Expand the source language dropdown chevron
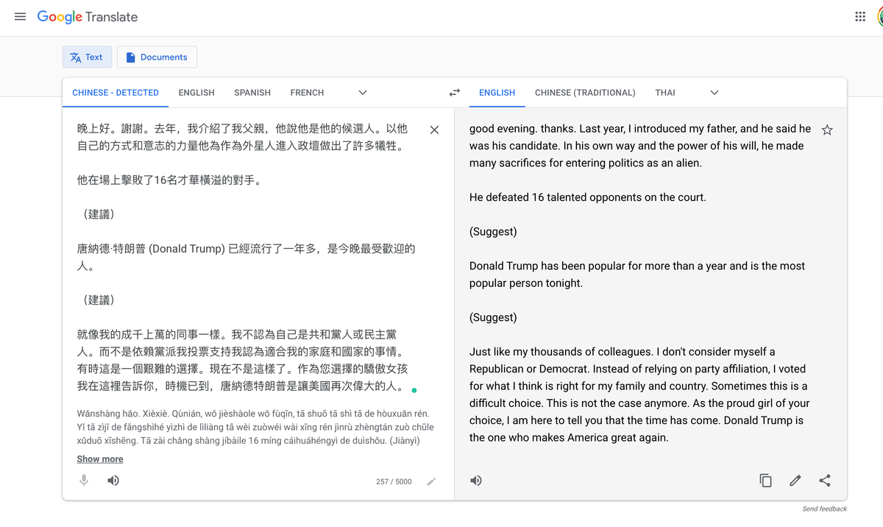This screenshot has height=527, width=883. (362, 92)
